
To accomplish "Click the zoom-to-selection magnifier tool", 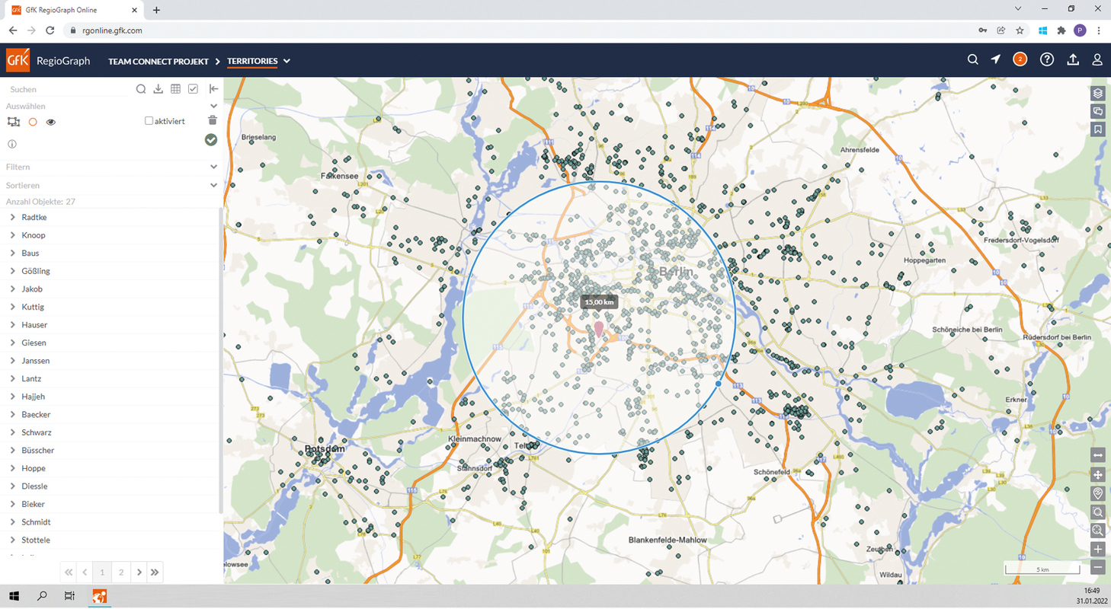I will [x=1098, y=512].
